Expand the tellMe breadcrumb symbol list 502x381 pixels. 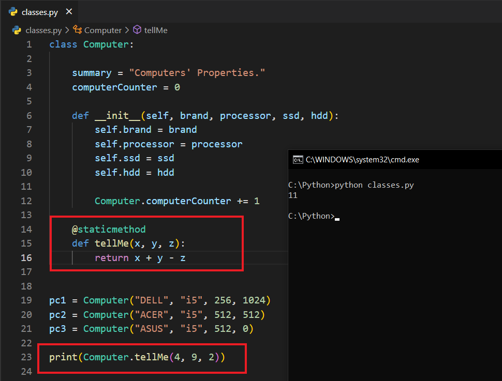(156, 31)
